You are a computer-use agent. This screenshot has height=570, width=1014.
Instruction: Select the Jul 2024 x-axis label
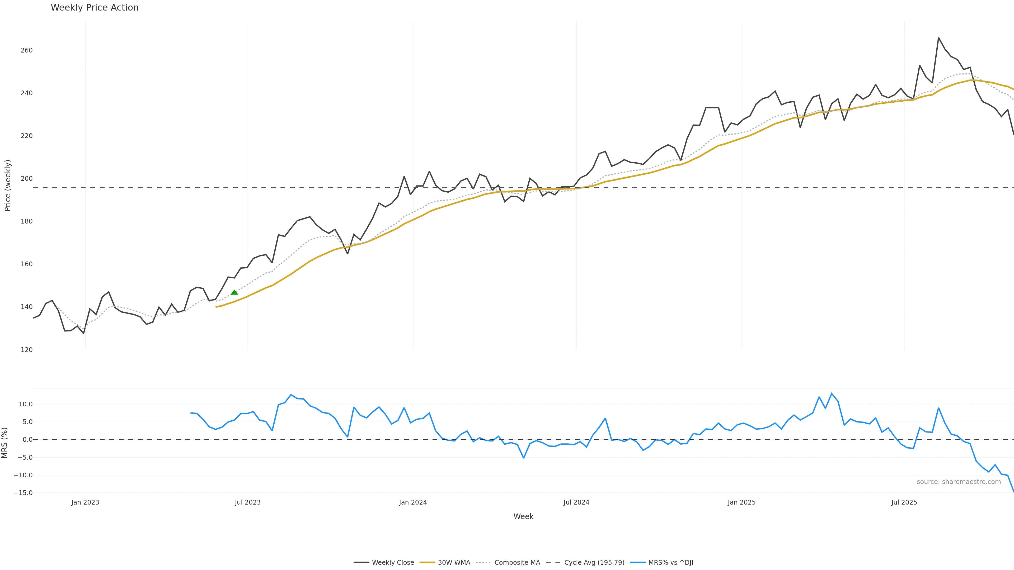pyautogui.click(x=576, y=502)
